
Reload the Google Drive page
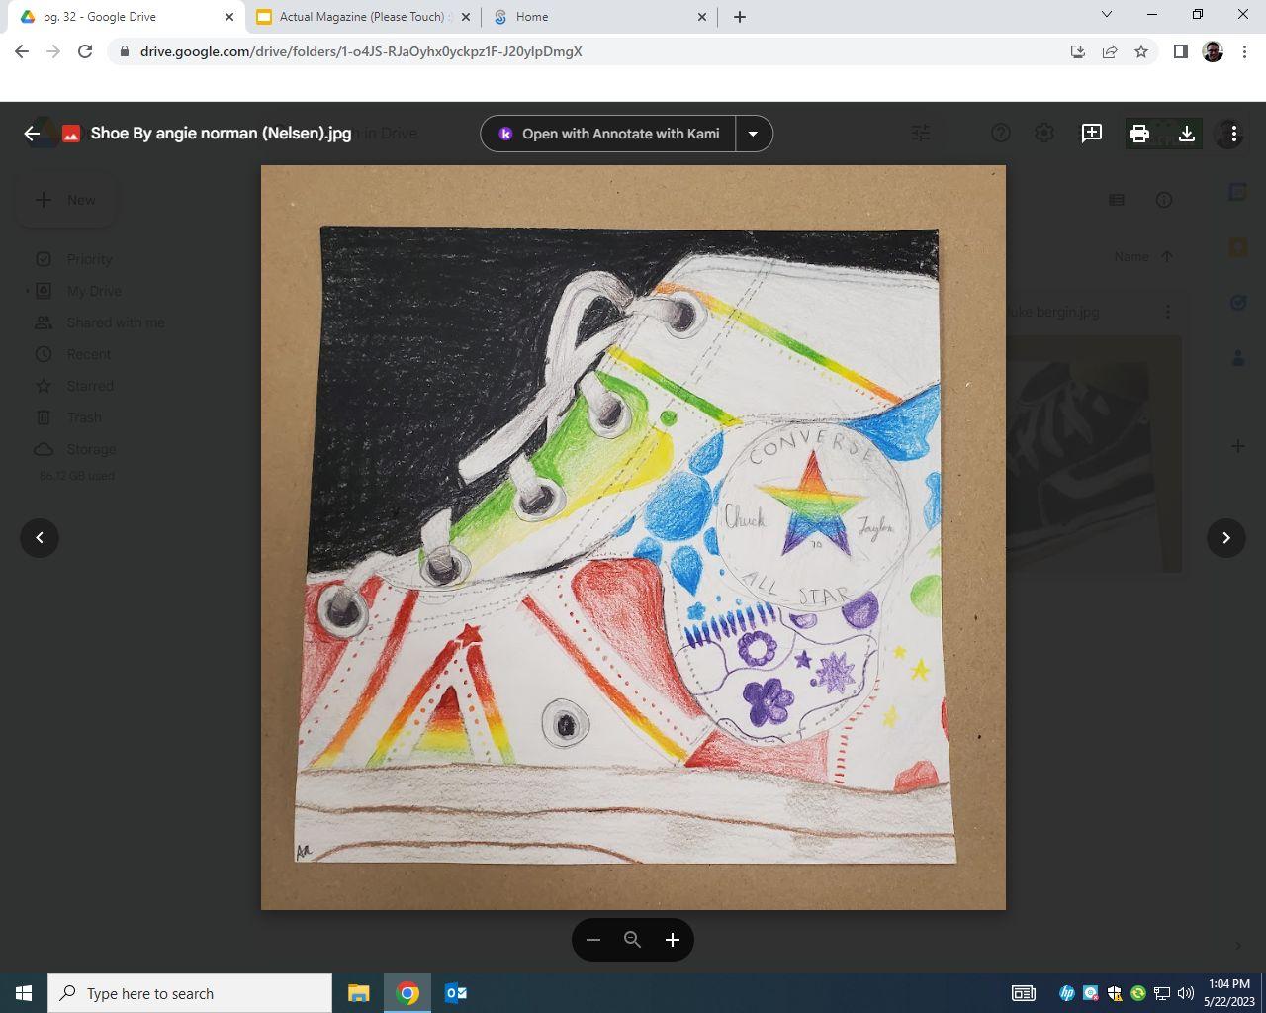(x=85, y=51)
